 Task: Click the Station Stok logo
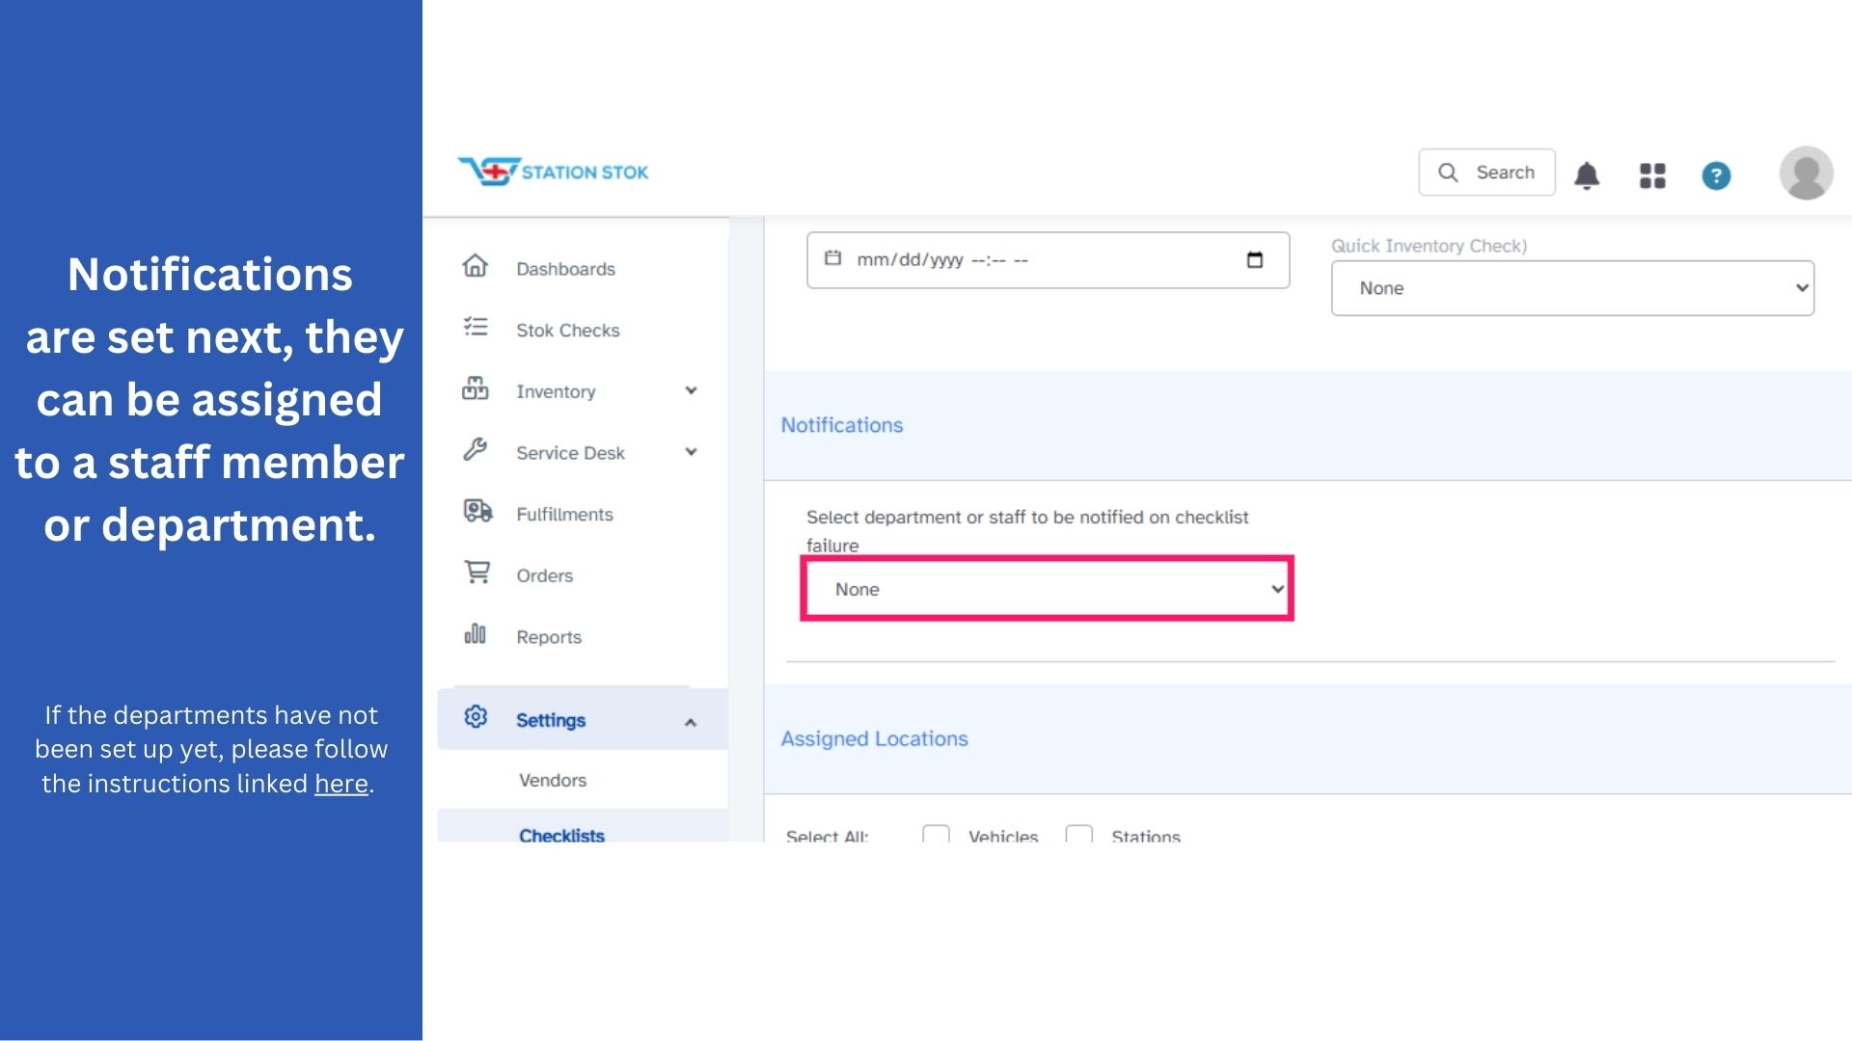(554, 172)
